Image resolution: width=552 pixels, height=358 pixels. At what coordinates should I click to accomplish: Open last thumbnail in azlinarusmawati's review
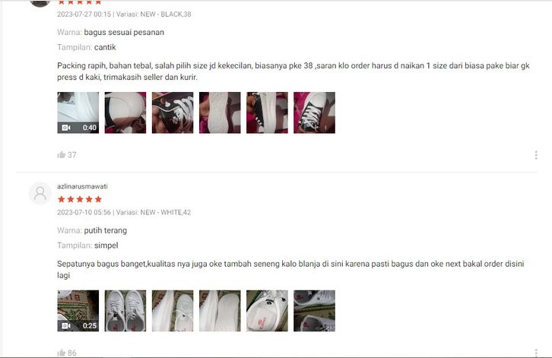[x=314, y=311]
